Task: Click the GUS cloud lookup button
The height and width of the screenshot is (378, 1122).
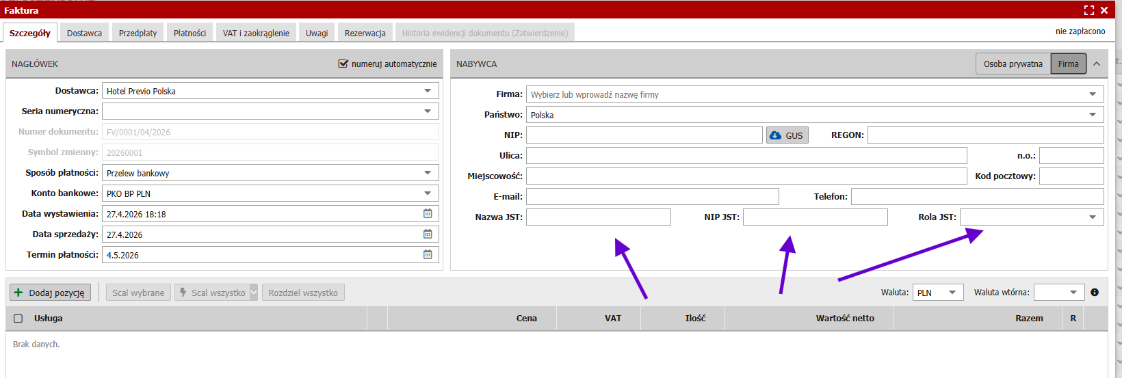Action: click(787, 135)
